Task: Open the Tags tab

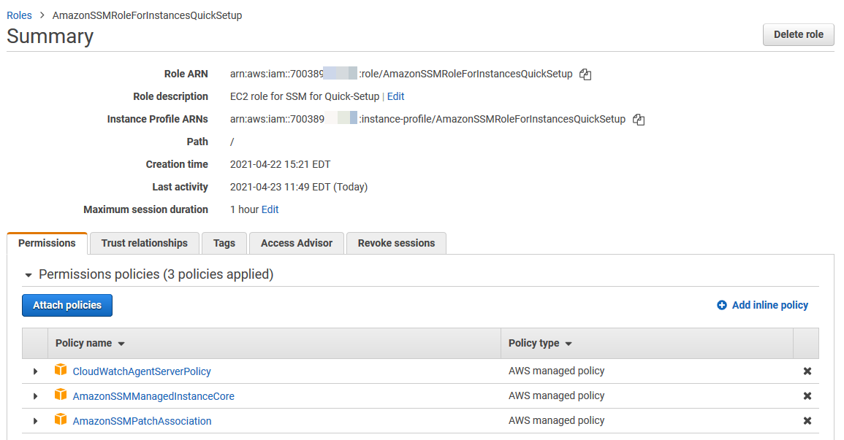Action: pos(224,244)
